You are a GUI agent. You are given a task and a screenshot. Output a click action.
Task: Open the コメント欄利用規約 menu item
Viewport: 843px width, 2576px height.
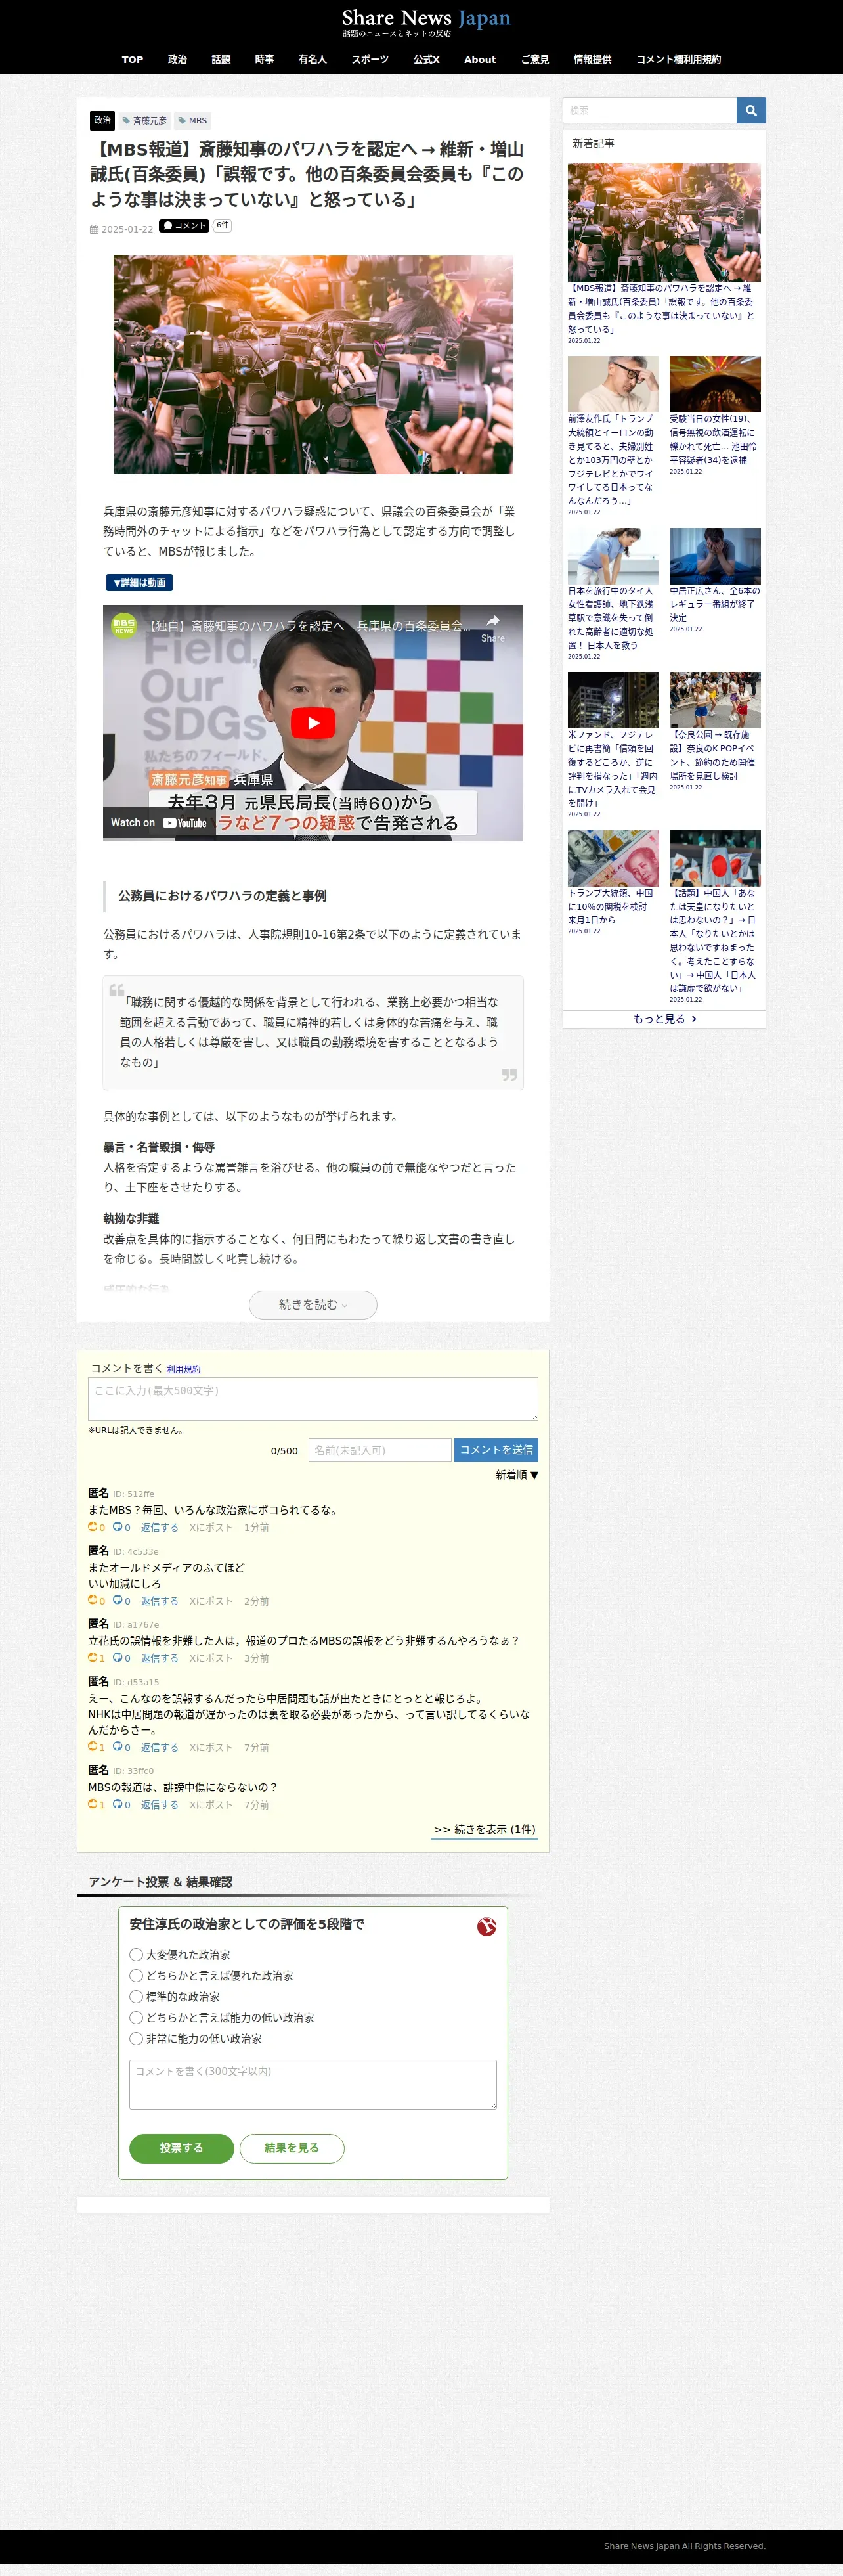point(678,59)
